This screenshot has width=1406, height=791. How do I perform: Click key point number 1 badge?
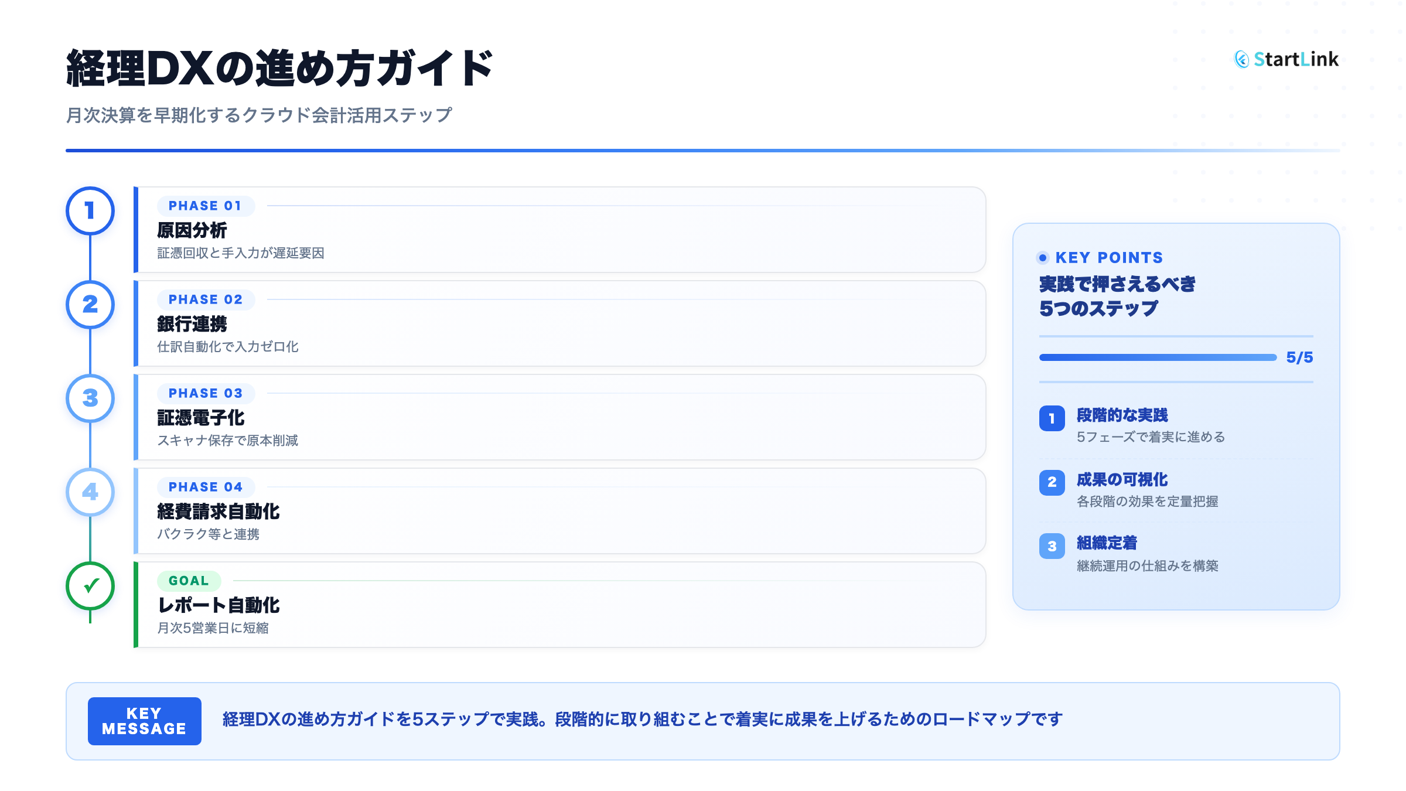tap(1052, 418)
